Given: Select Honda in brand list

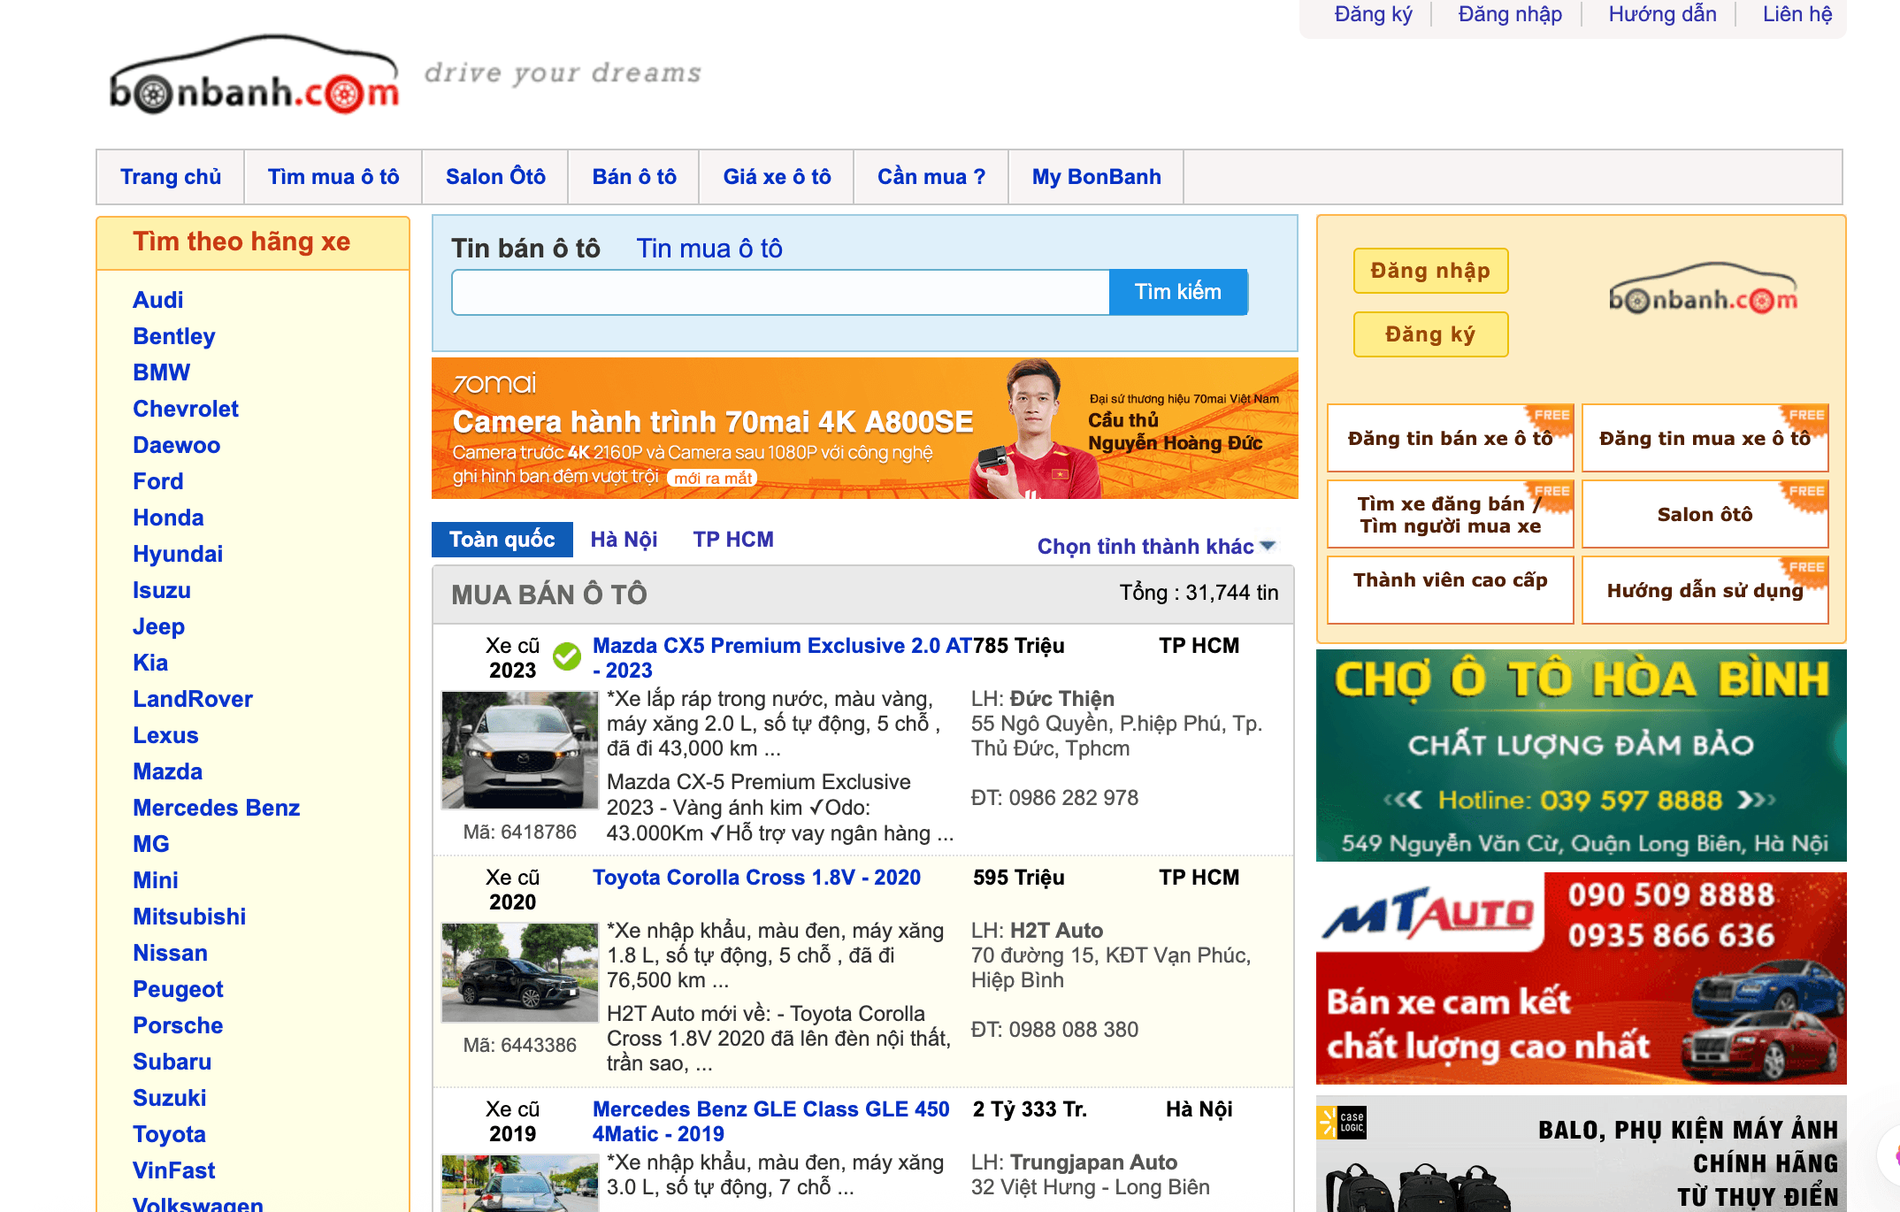Looking at the screenshot, I should click(x=168, y=518).
